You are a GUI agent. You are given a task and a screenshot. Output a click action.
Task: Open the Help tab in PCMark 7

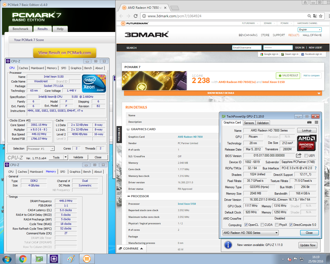[60, 29]
